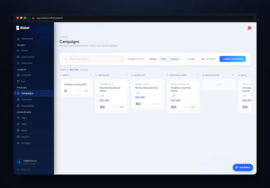Click the Team people icon
The image size is (270, 188).
(x=18, y=118)
